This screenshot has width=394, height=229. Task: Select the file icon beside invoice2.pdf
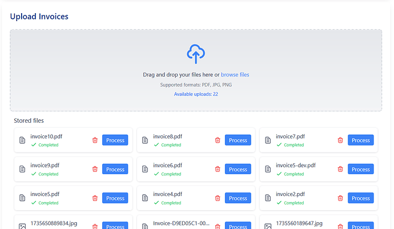click(x=268, y=198)
